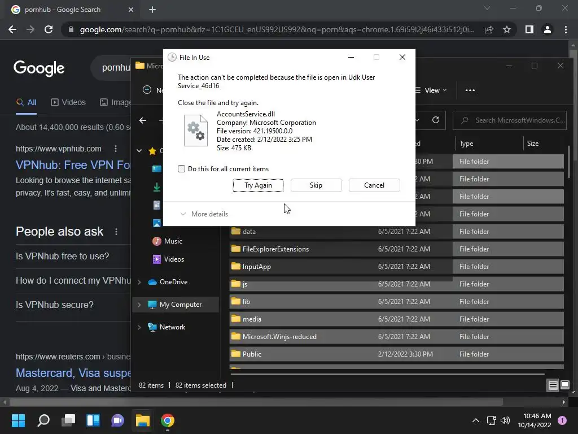Select the media folder
Image resolution: width=578 pixels, height=434 pixels.
click(396, 319)
